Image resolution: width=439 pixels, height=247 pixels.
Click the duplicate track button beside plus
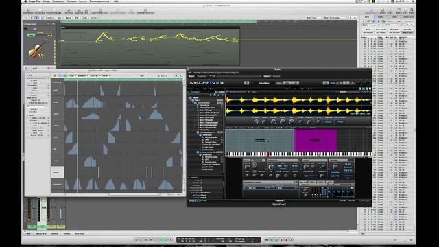(x=53, y=24)
